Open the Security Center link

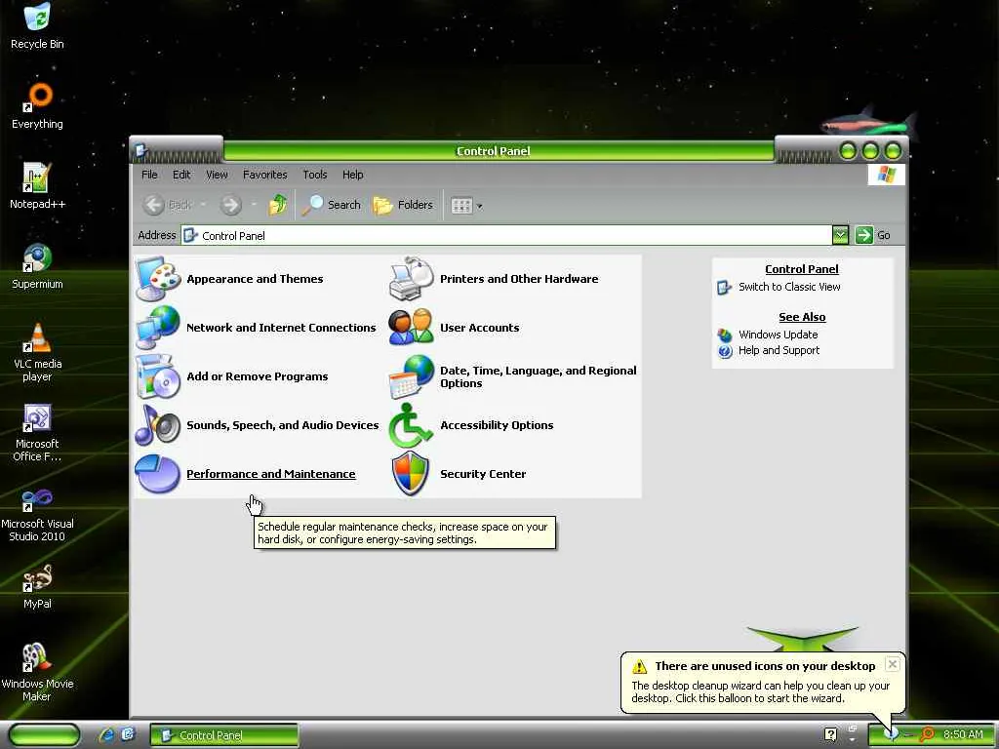click(483, 474)
